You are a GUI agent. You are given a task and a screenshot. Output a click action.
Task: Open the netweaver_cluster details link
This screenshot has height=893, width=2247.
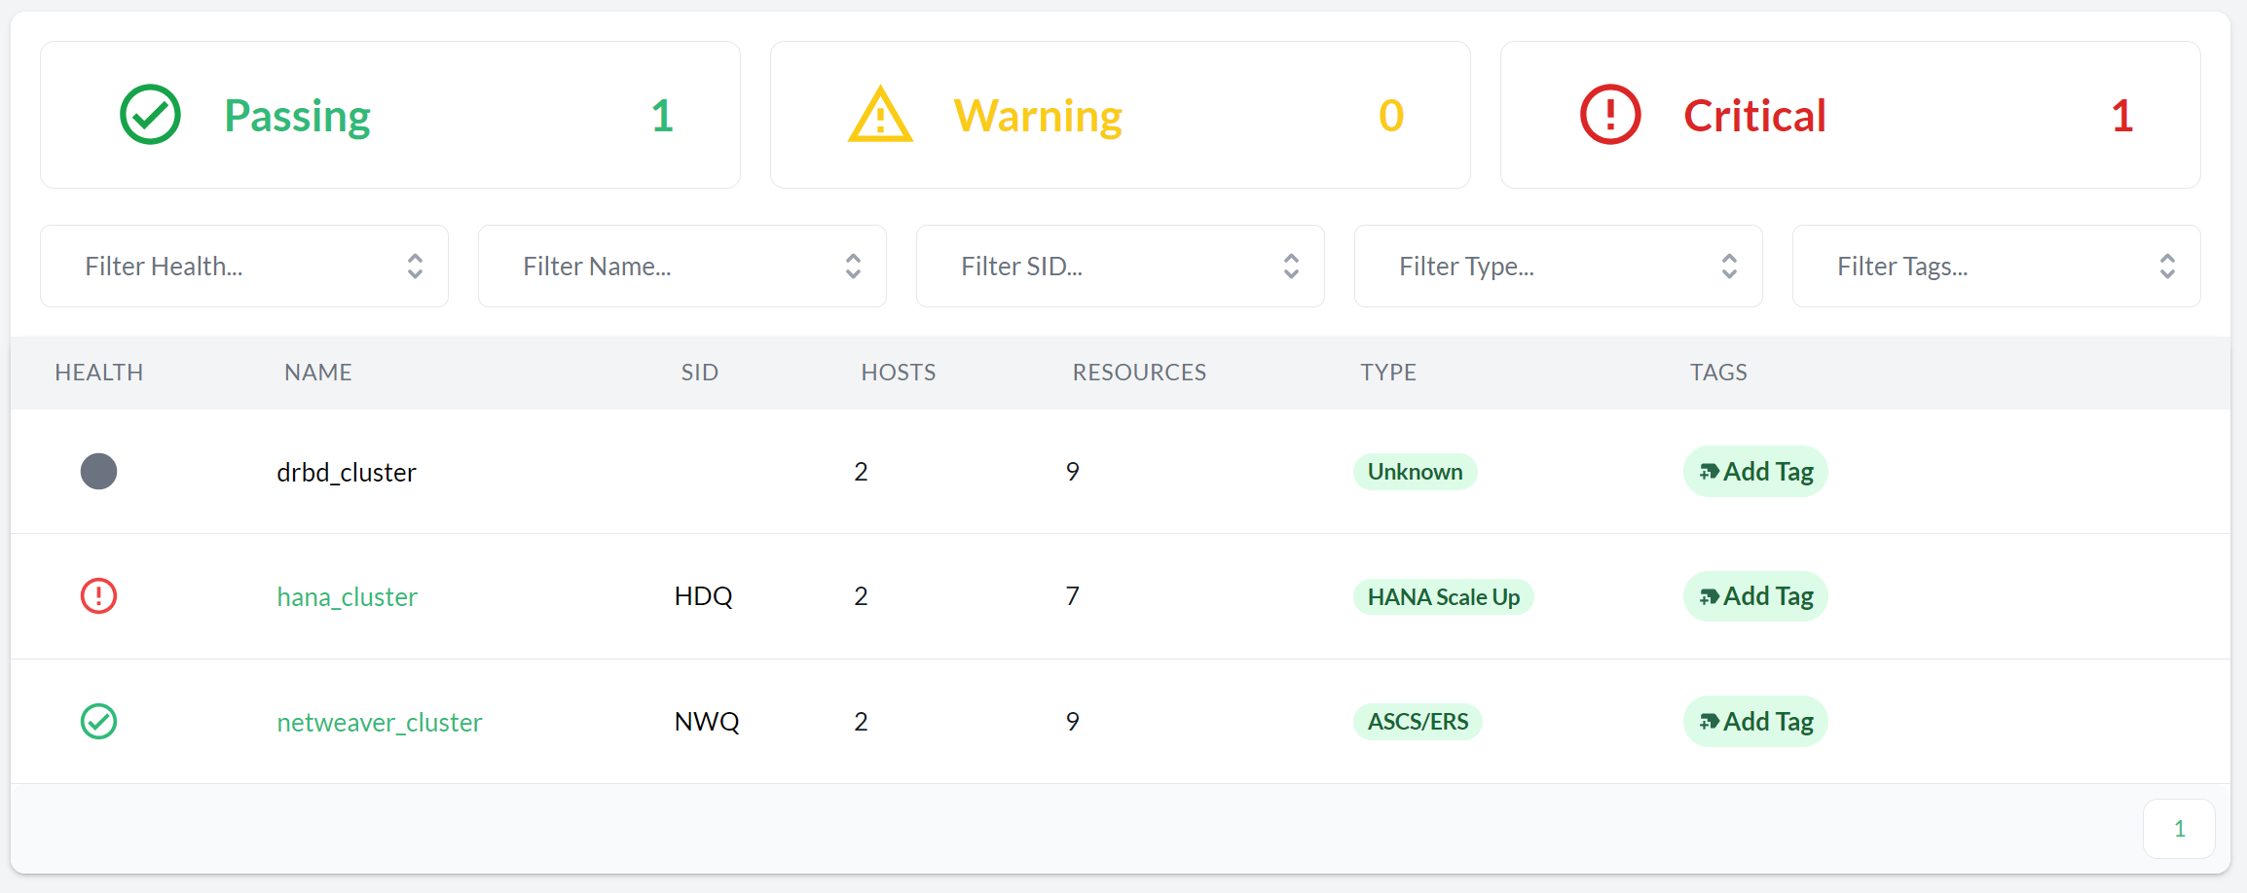click(380, 722)
